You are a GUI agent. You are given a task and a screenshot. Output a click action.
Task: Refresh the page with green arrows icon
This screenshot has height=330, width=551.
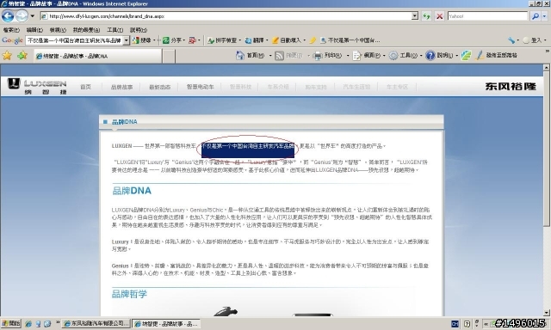[x=427, y=16]
